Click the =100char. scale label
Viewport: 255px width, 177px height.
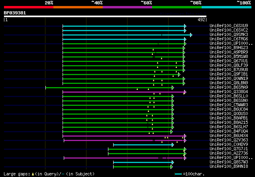click(x=194, y=174)
